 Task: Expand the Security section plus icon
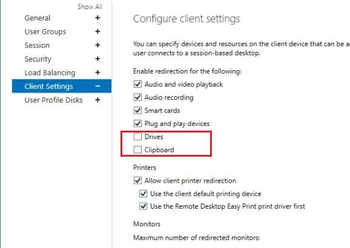pyautogui.click(x=97, y=59)
